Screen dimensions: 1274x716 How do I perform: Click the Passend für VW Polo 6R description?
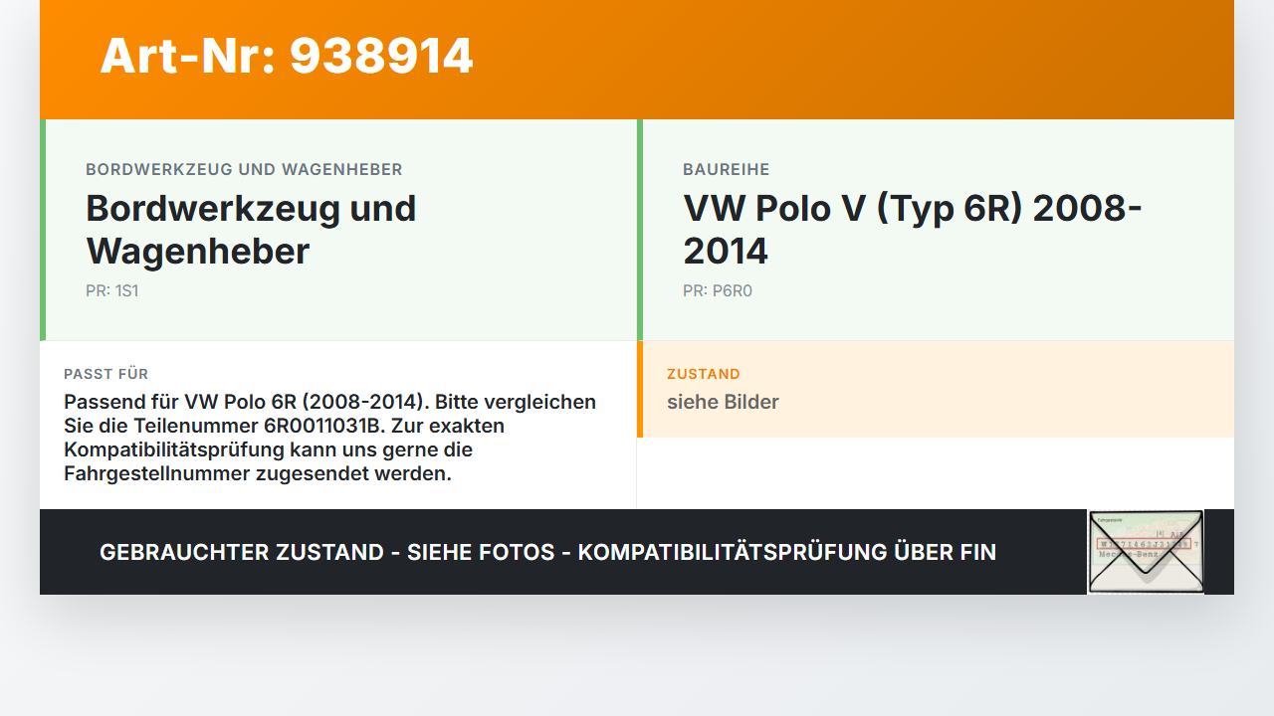point(330,438)
